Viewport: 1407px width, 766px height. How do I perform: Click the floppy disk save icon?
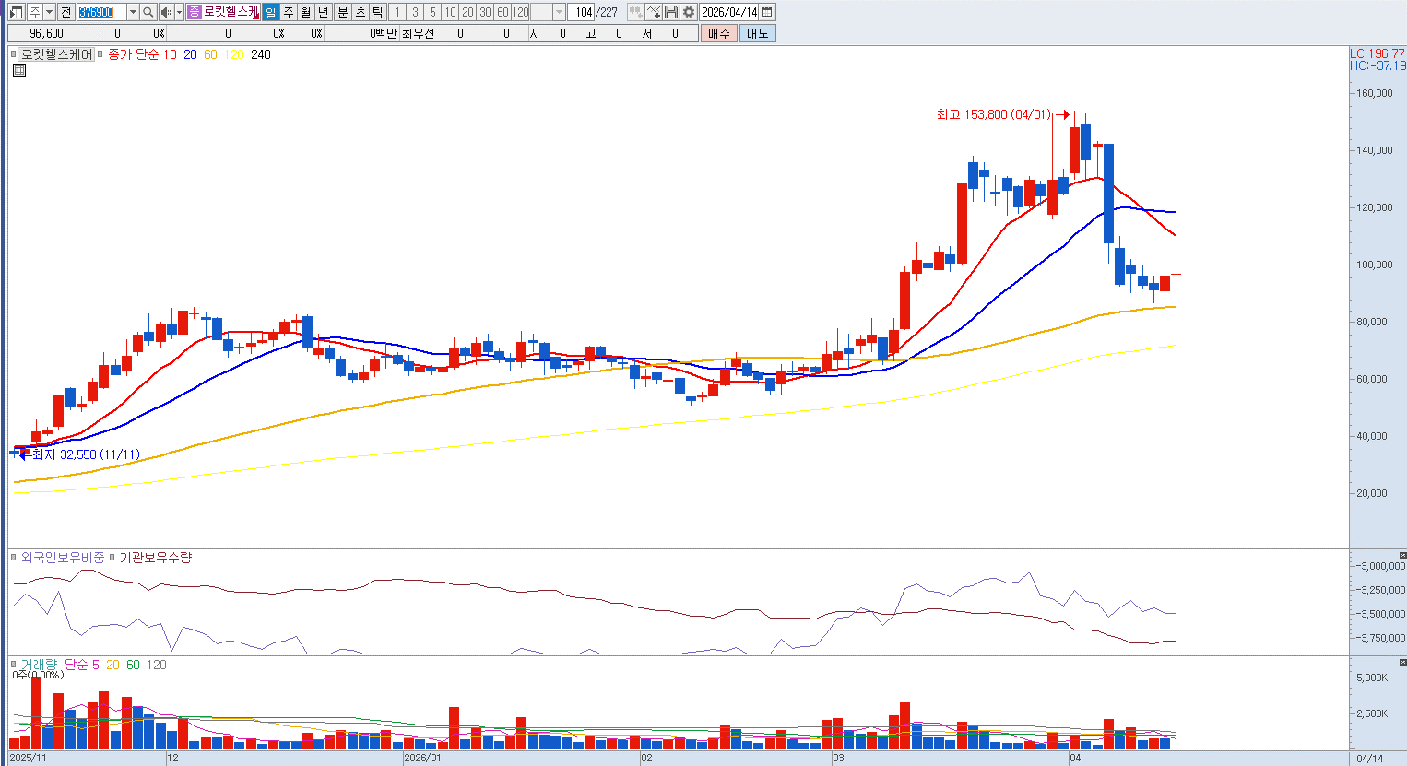pyautogui.click(x=671, y=12)
